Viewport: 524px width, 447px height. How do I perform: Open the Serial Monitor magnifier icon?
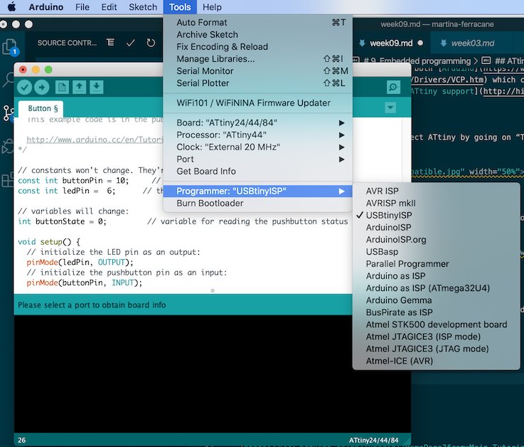[393, 88]
